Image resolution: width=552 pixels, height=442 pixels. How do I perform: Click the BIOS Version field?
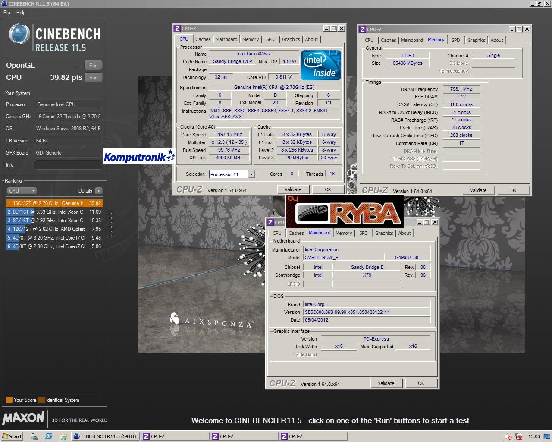click(x=367, y=312)
